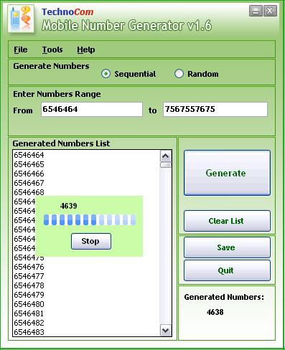The image size is (285, 350).
Task: Stop the number generation progress
Action: (91, 241)
